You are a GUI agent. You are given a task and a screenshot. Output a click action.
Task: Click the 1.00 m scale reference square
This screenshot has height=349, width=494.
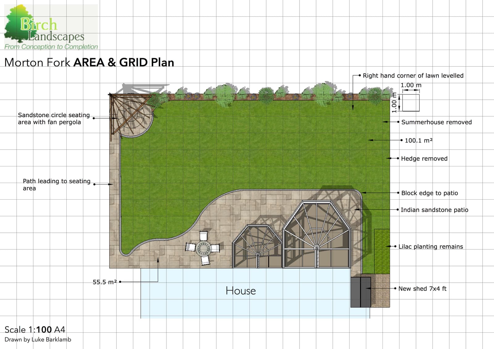[411, 103]
